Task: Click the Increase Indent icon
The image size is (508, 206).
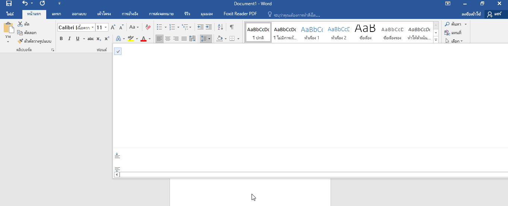Action: click(x=209, y=27)
